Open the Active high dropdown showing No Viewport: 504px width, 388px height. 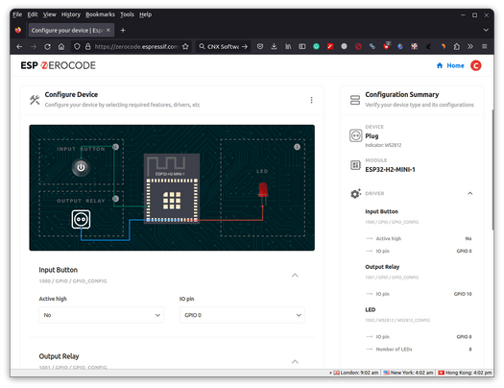(x=101, y=315)
